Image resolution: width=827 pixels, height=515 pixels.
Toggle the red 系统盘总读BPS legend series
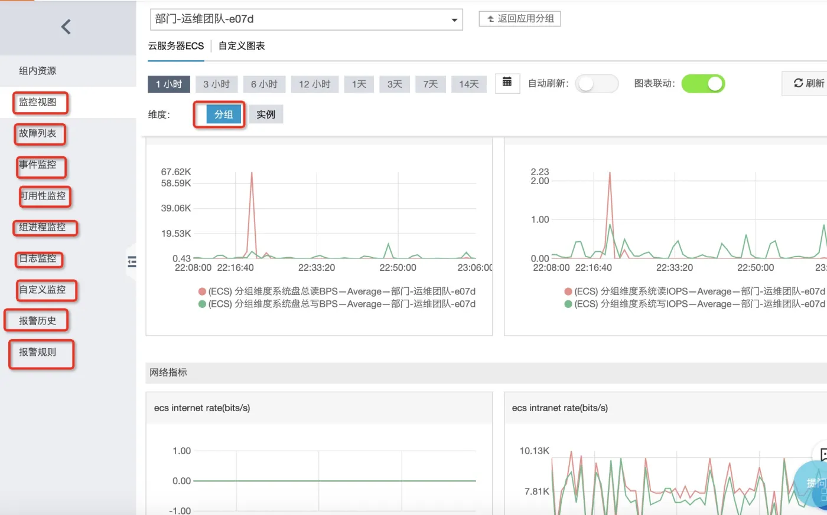click(x=337, y=291)
